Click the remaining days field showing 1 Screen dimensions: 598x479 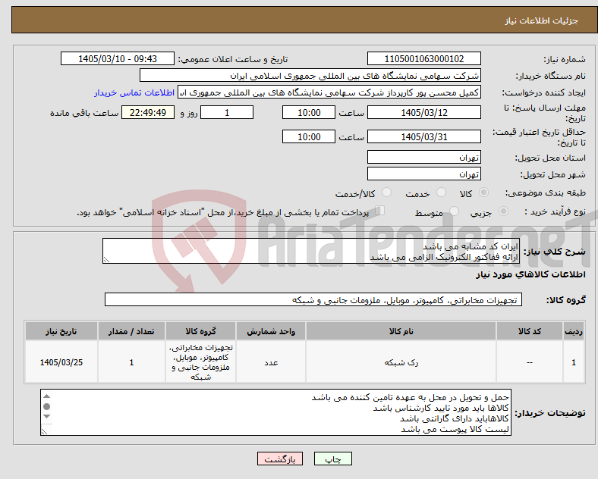point(227,113)
